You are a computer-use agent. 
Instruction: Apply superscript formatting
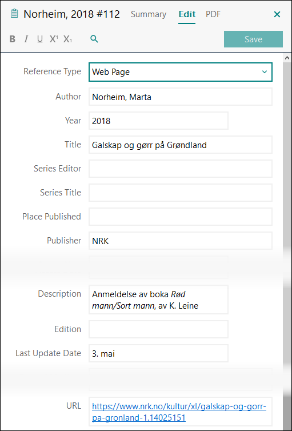[54, 39]
